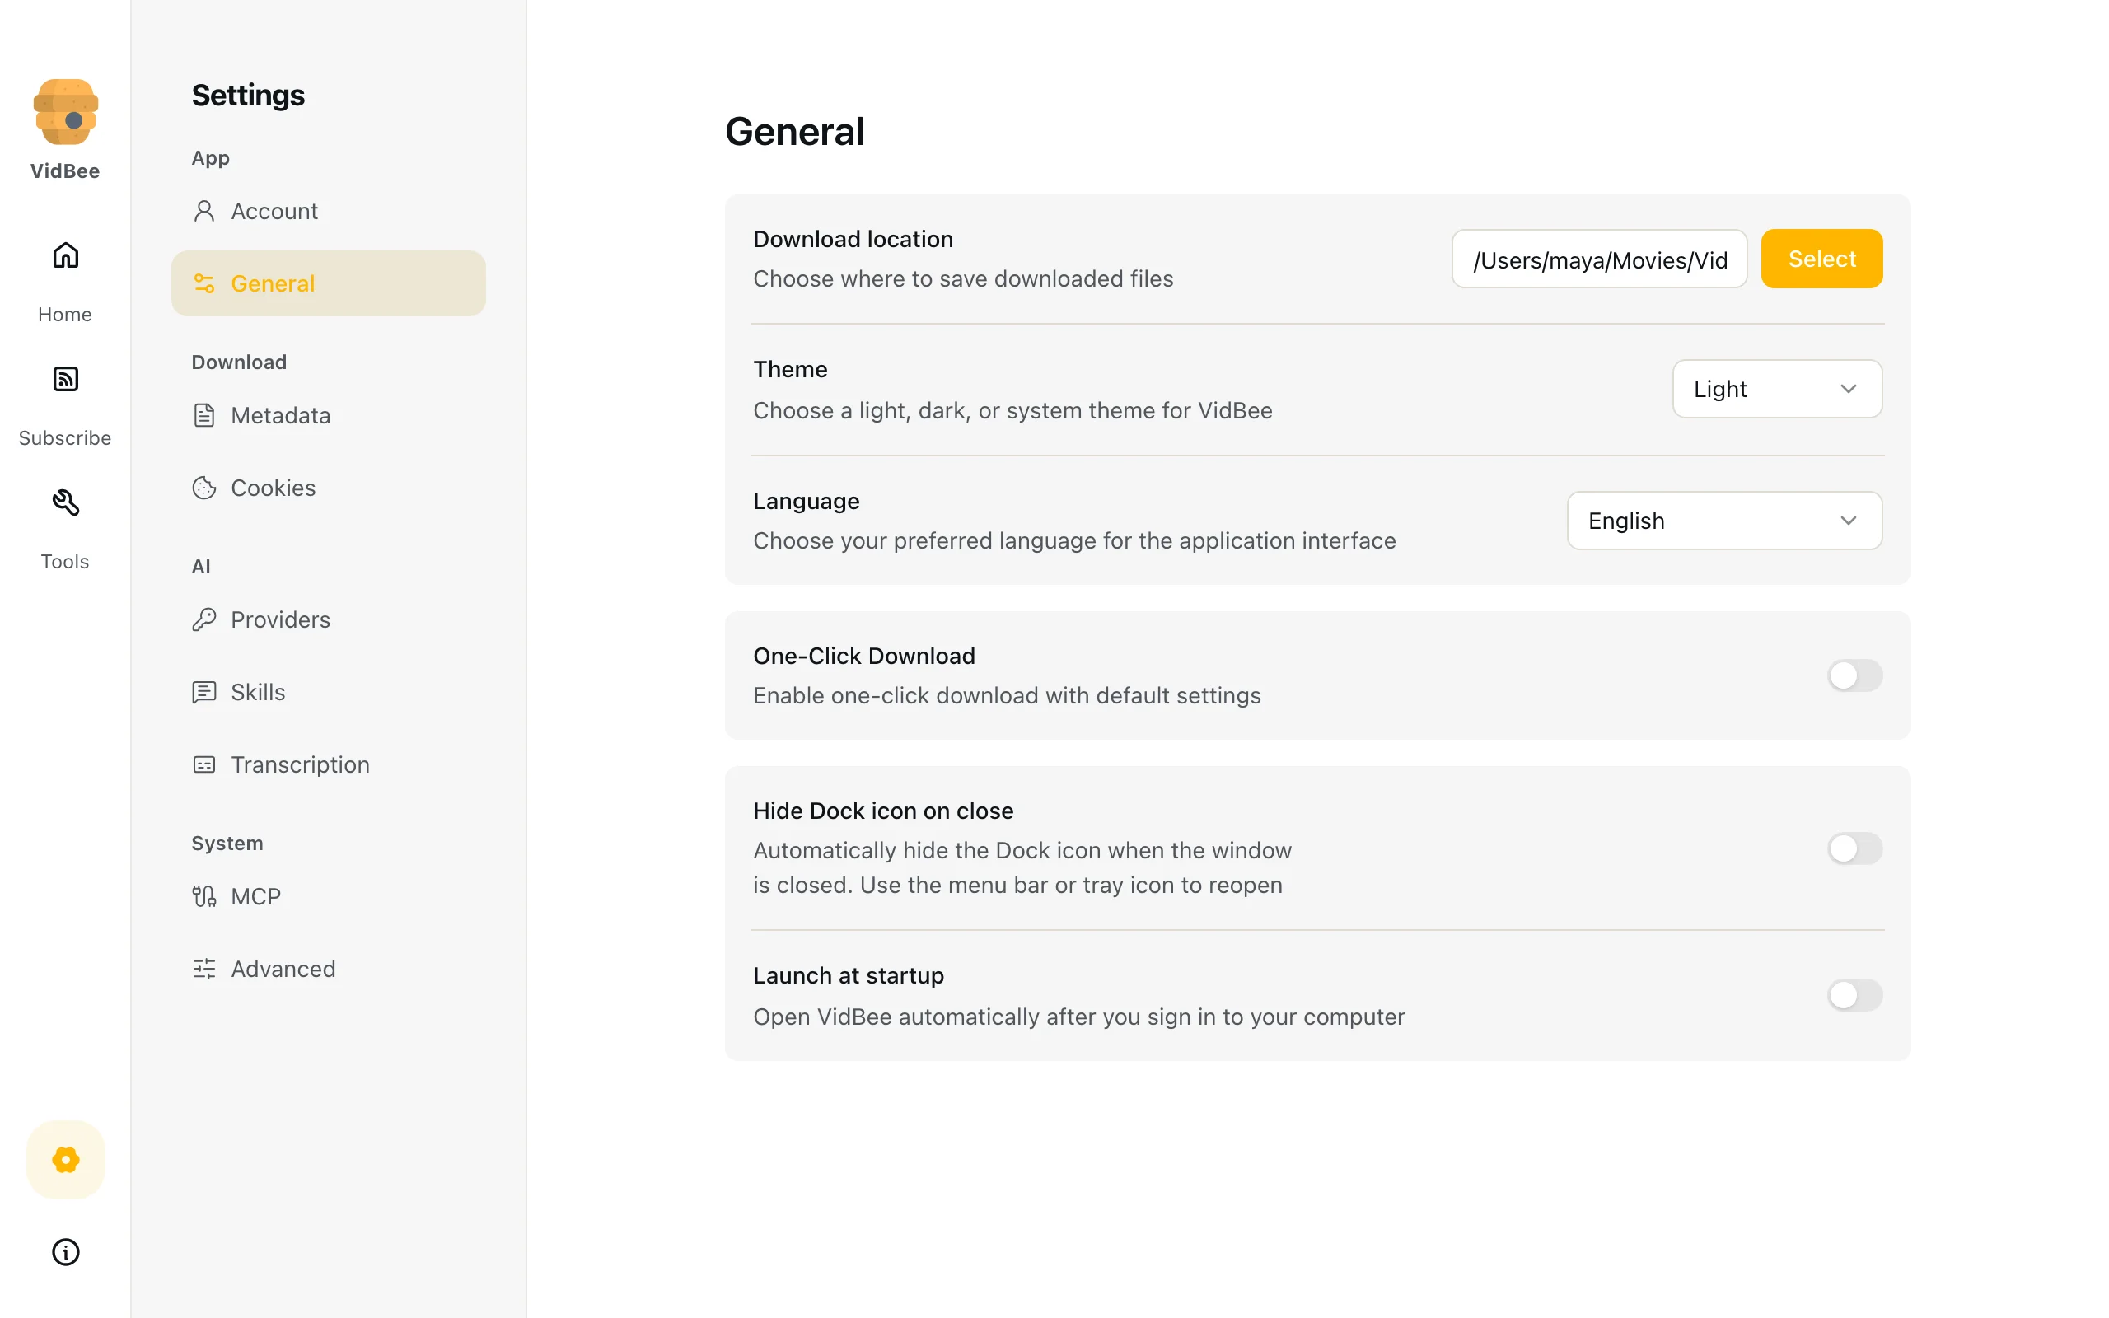Click the Theme chevron arrow

pos(1849,389)
